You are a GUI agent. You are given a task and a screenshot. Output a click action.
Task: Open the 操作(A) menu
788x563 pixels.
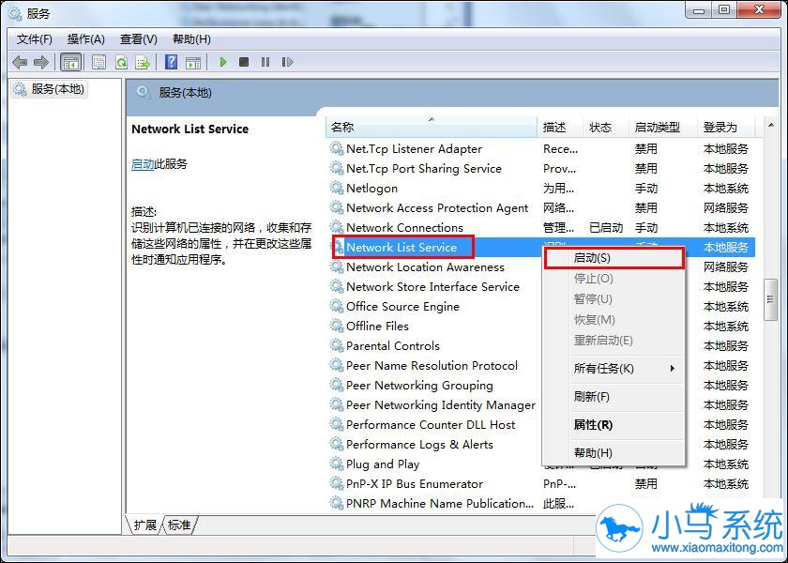point(86,39)
